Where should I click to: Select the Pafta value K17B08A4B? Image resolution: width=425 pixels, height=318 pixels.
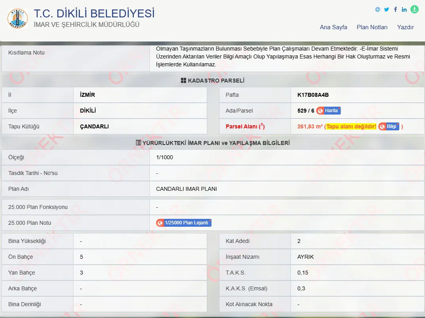pos(313,95)
